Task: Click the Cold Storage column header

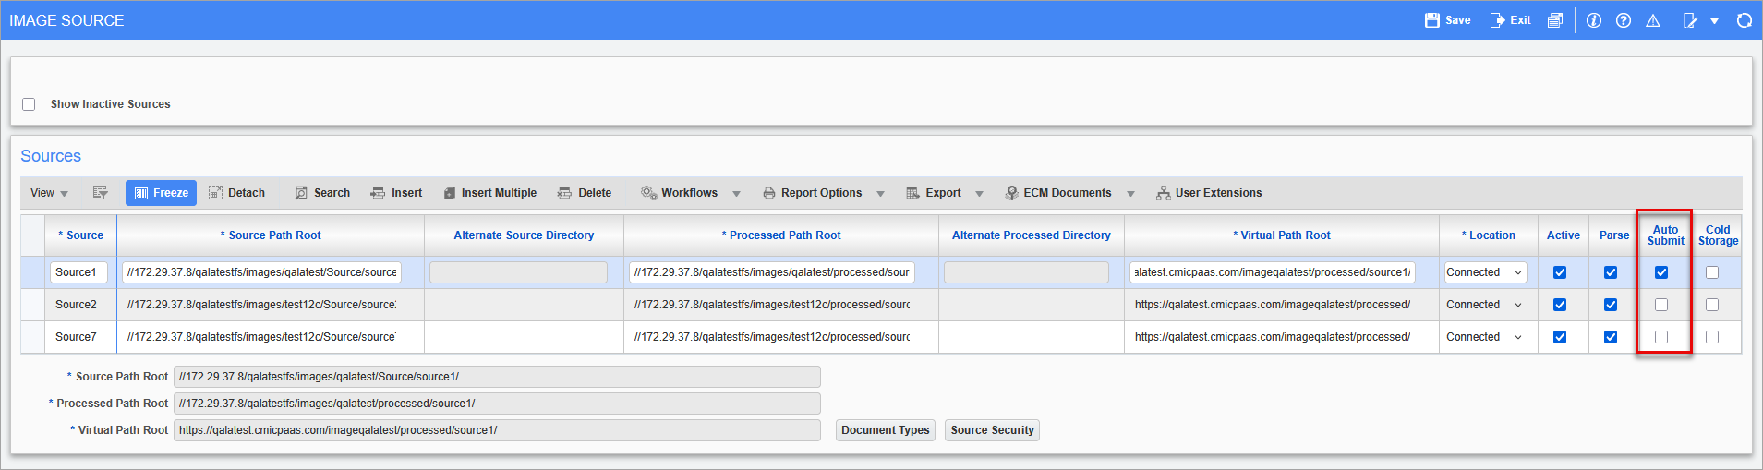Action: [x=1718, y=235]
